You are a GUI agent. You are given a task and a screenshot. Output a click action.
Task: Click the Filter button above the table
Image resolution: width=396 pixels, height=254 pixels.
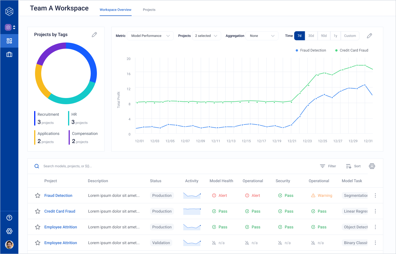click(x=328, y=166)
